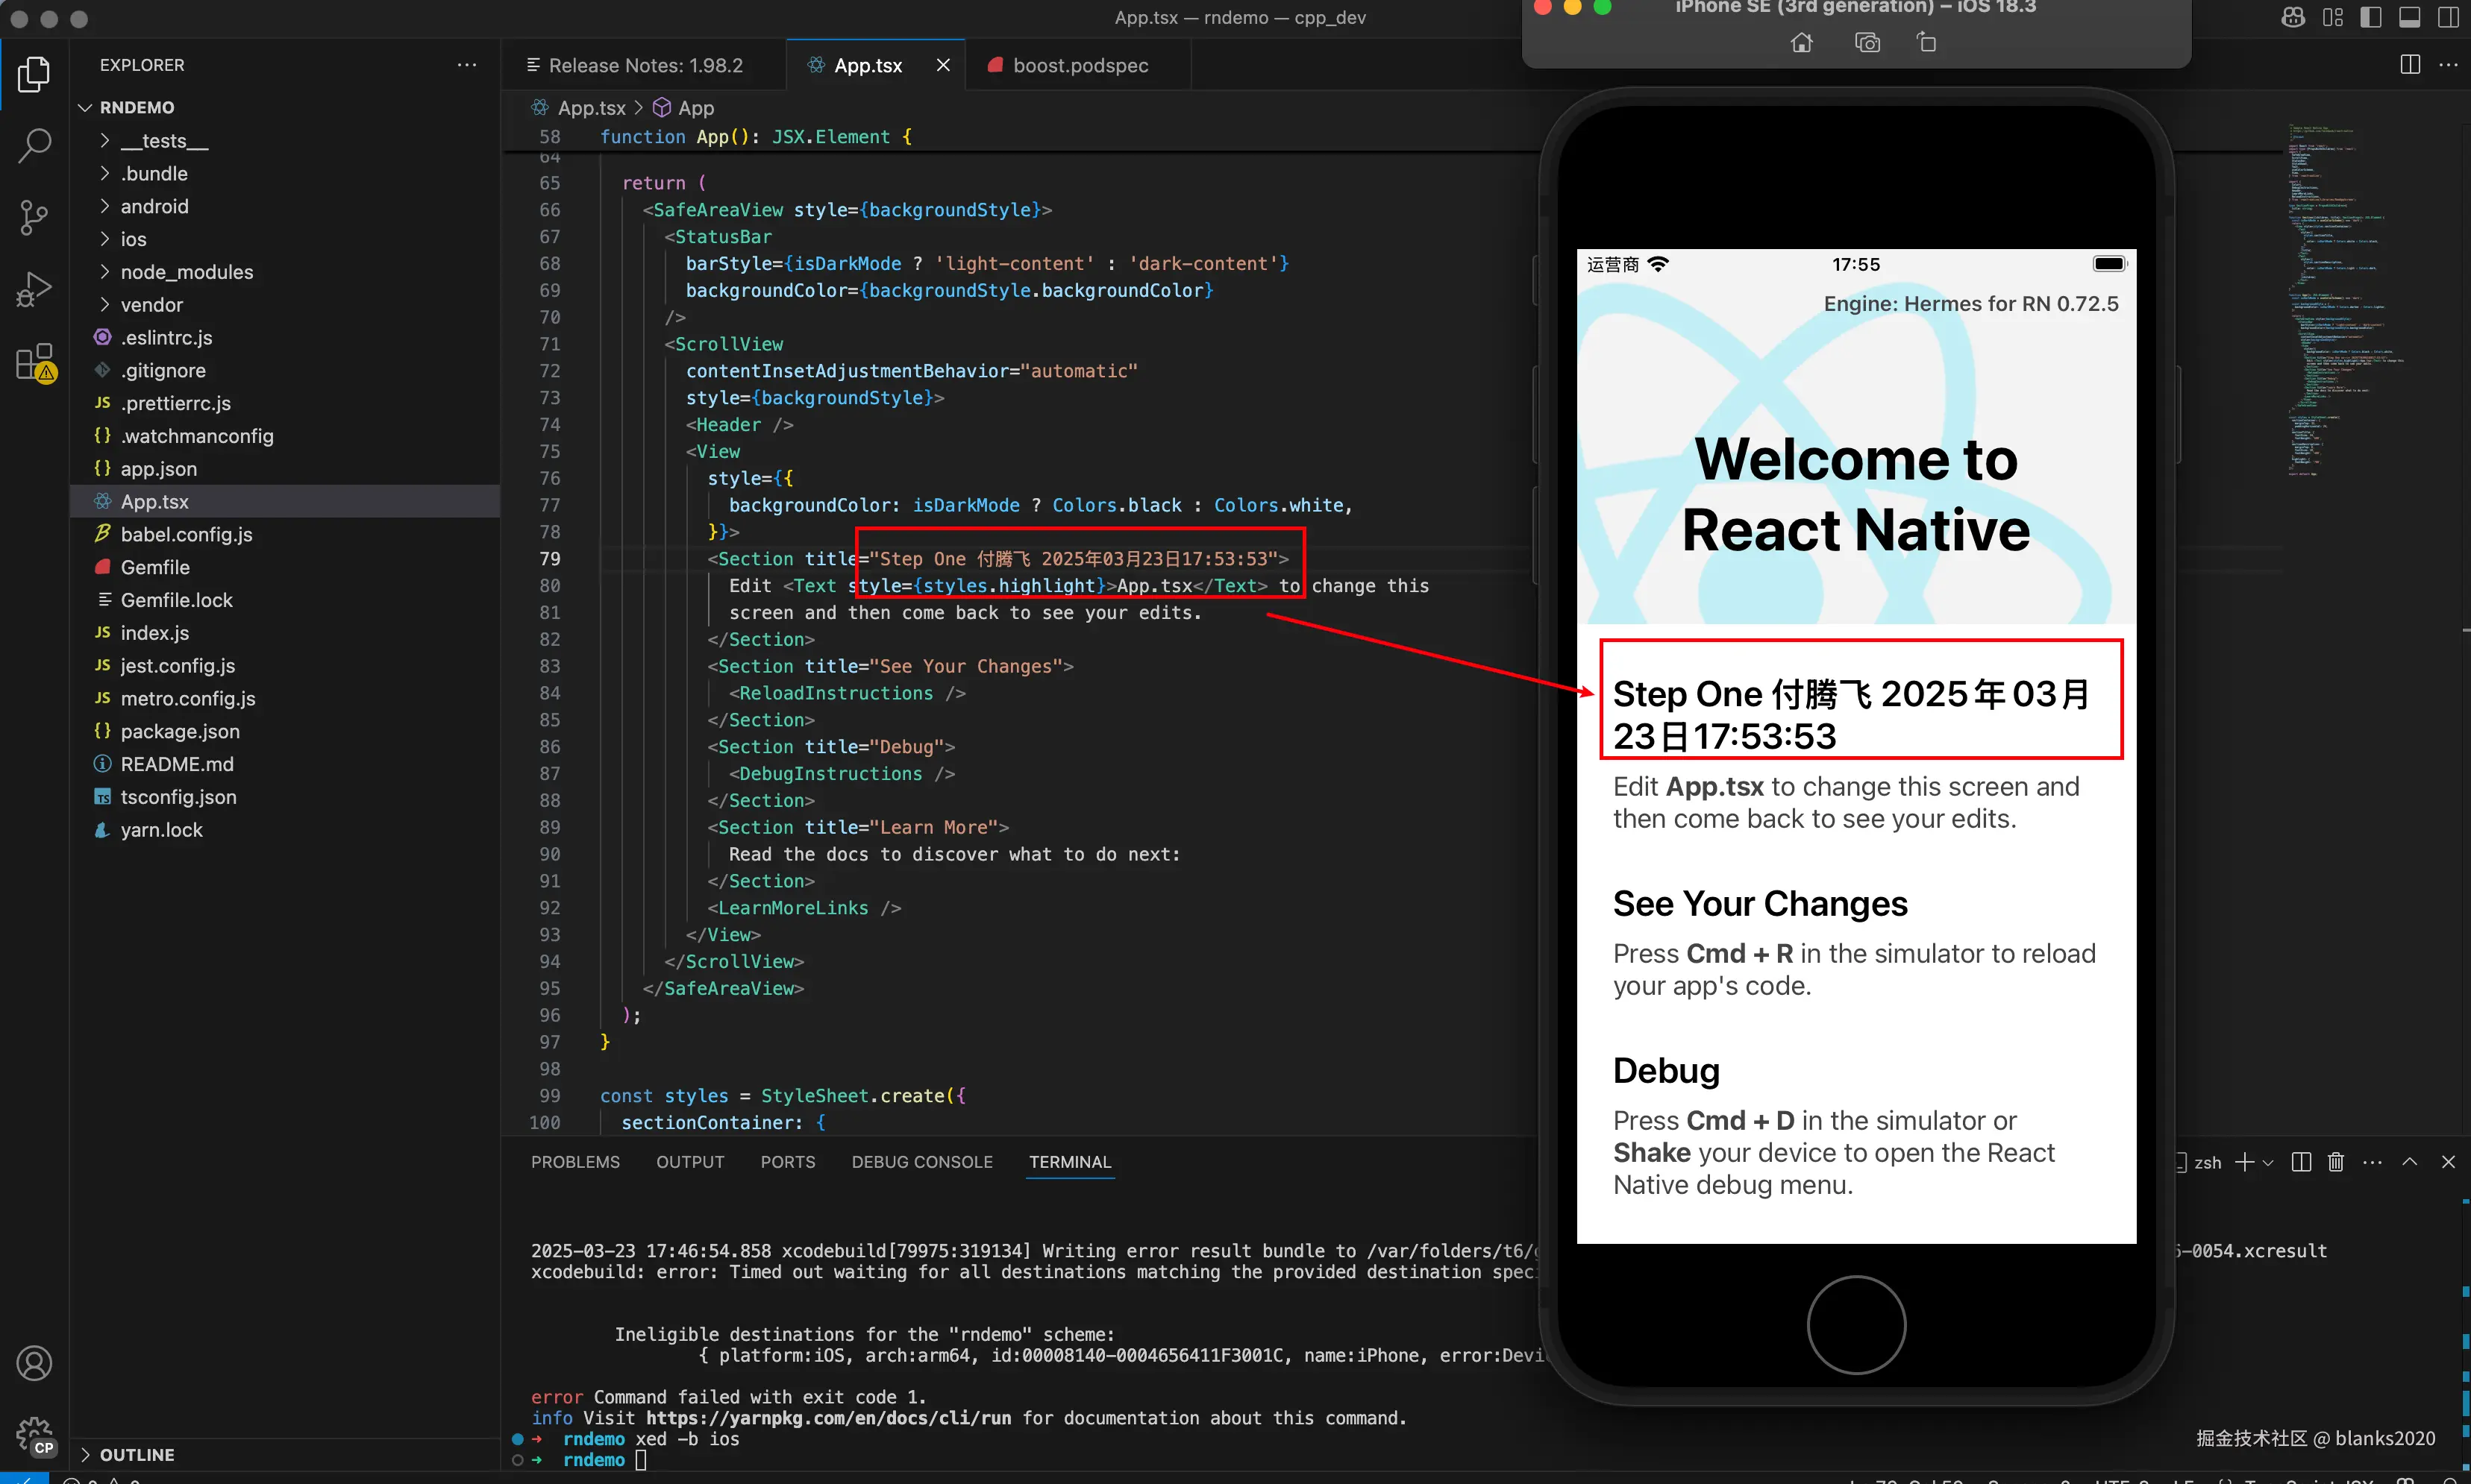The image size is (2471, 1484).
Task: Expand the node_modules folder
Action: (x=186, y=272)
